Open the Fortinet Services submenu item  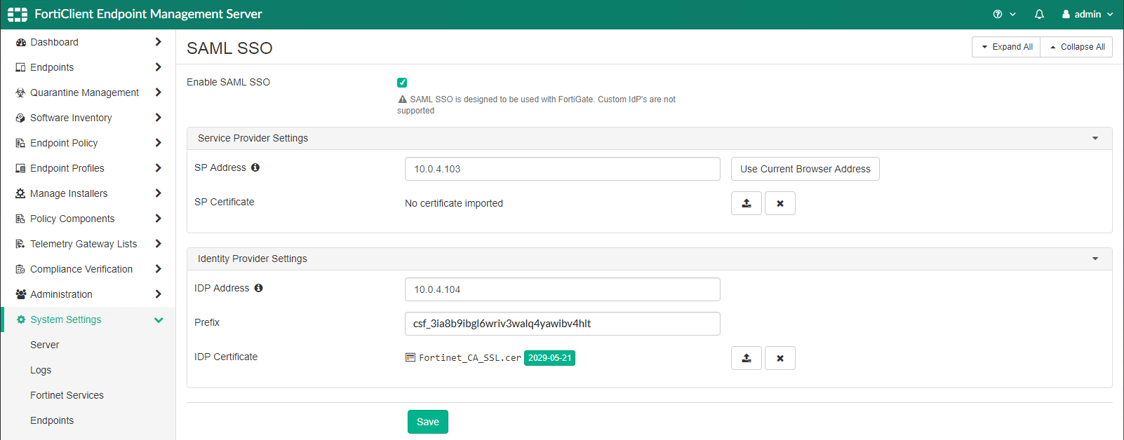(x=67, y=395)
